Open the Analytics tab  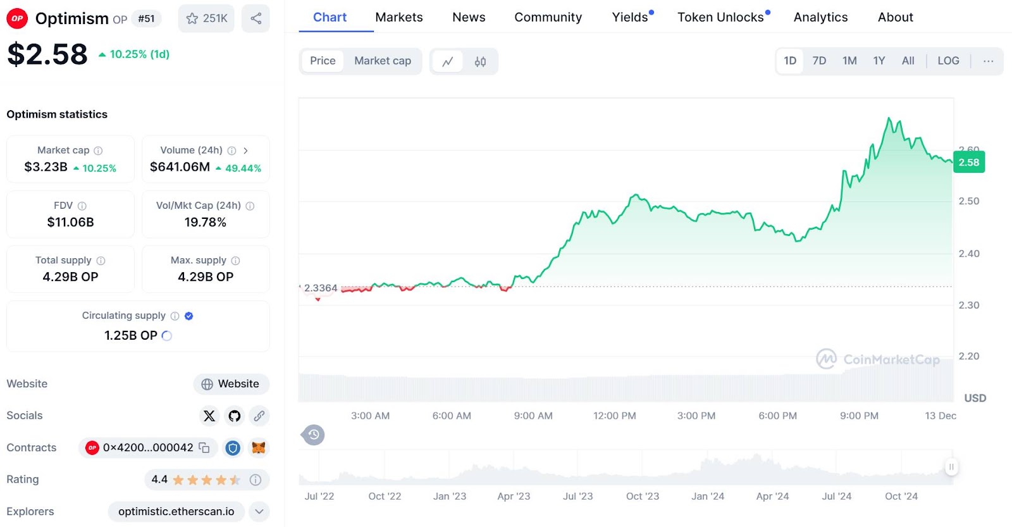coord(820,17)
